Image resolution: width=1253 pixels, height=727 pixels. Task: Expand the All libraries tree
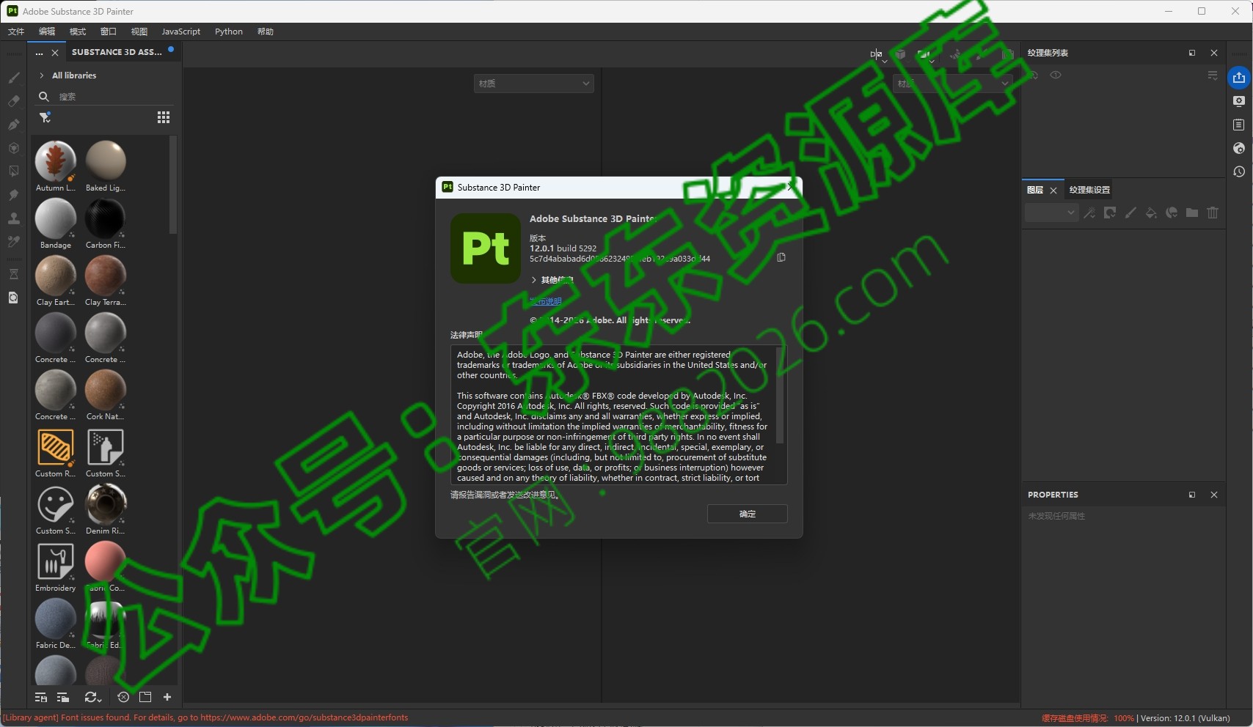tap(42, 75)
